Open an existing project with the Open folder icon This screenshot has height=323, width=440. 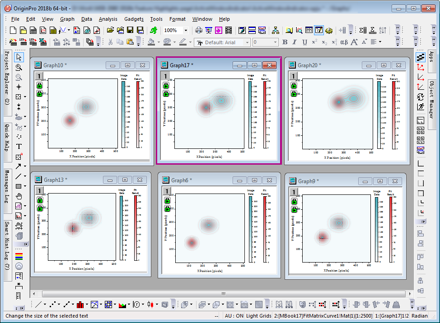point(110,30)
